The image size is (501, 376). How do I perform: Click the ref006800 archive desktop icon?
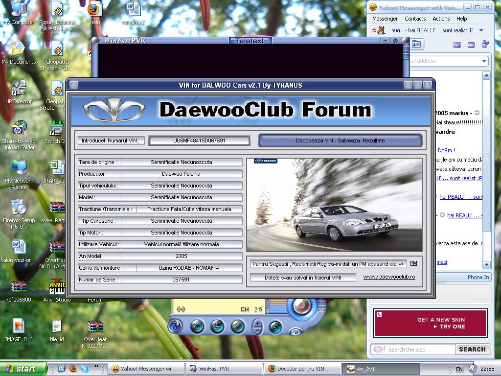[x=19, y=291]
